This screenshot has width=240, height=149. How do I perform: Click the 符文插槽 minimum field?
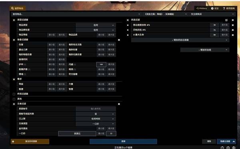click(101, 74)
